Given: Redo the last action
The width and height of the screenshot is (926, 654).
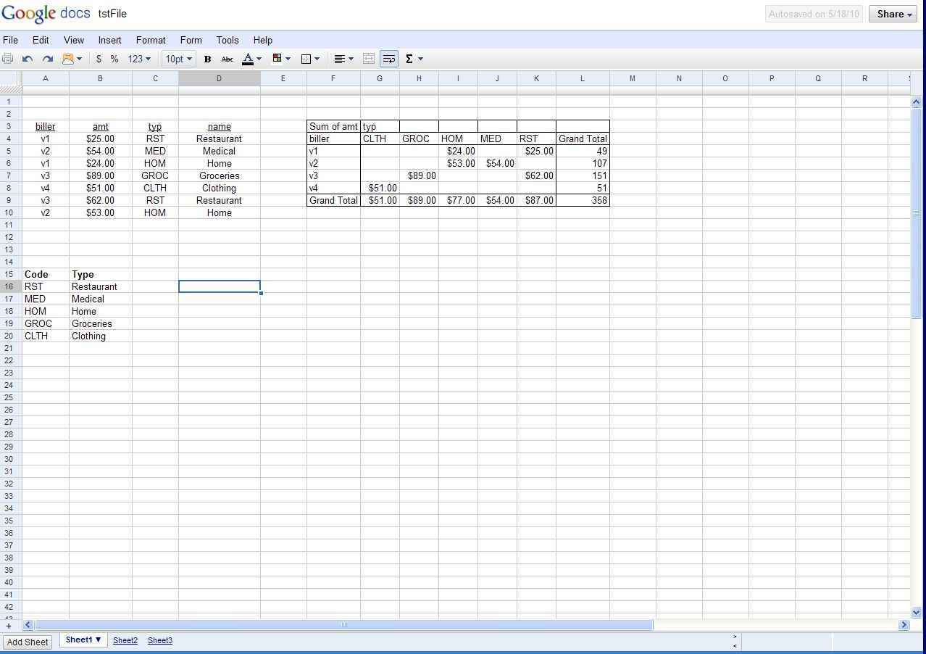Looking at the screenshot, I should pos(47,59).
